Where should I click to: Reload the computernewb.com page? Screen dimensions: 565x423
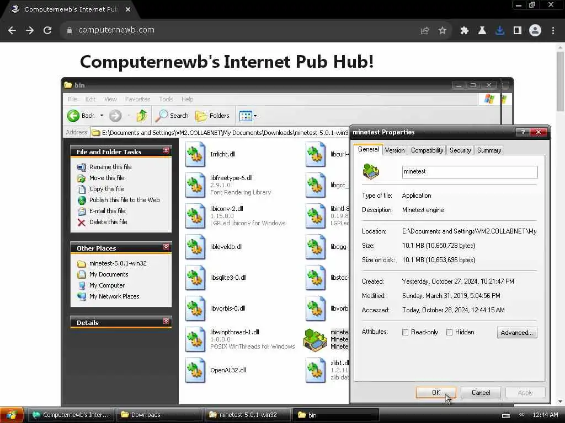47,31
